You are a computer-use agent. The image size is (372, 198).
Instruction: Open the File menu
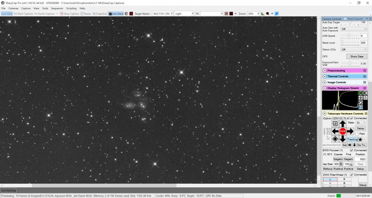[x=3, y=8]
